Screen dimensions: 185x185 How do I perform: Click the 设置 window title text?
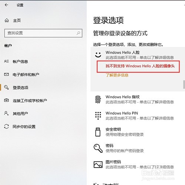(20, 5)
